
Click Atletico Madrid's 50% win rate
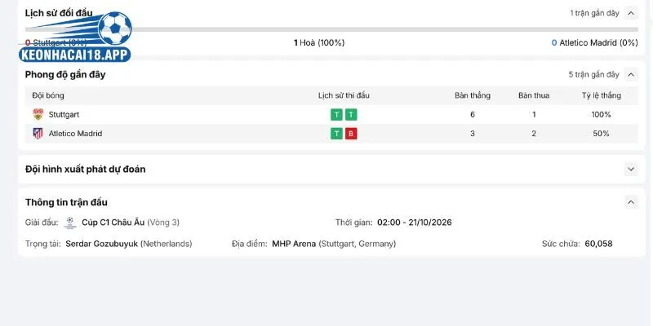pos(601,134)
